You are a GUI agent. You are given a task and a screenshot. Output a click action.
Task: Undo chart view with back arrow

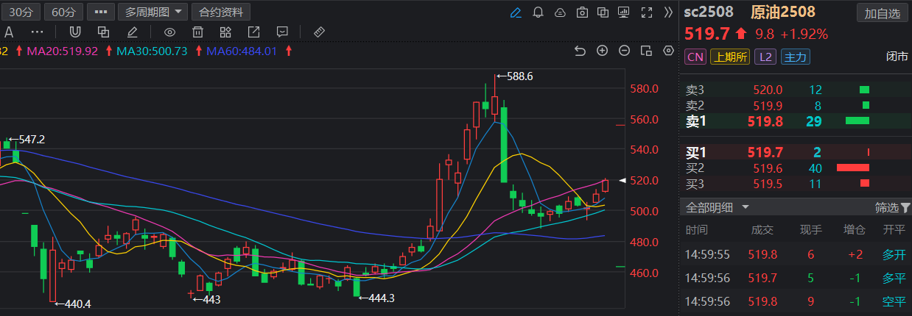[580, 51]
